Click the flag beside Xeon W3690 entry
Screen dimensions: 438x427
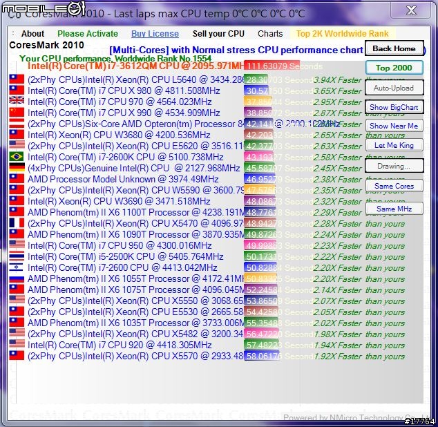[17, 200]
